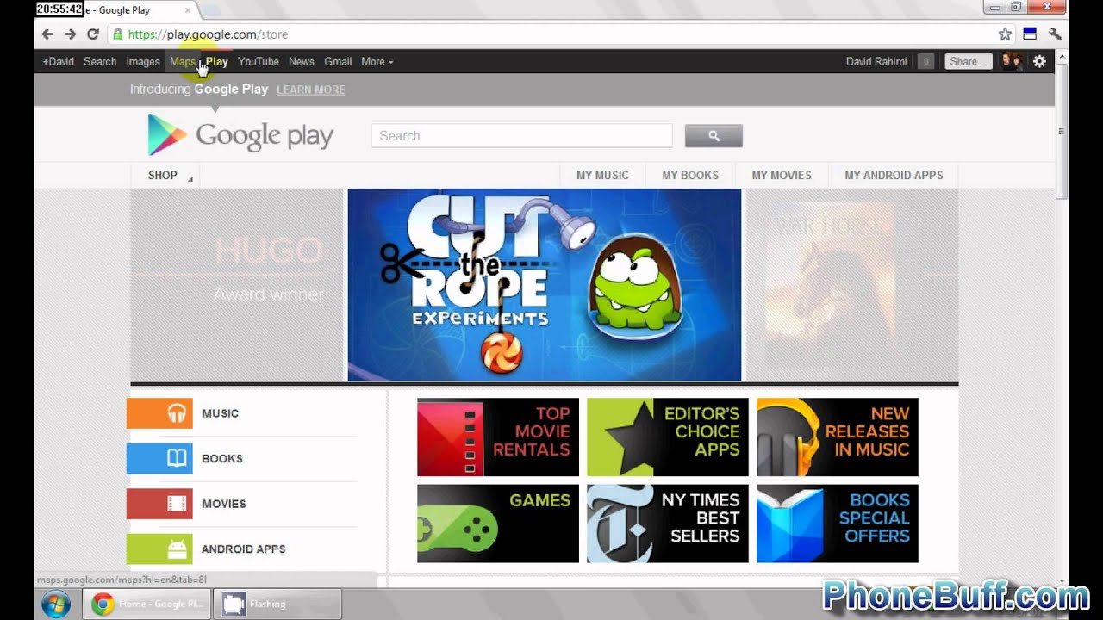Open the BOOKS category link
This screenshot has width=1103, height=620.
pyautogui.click(x=222, y=458)
